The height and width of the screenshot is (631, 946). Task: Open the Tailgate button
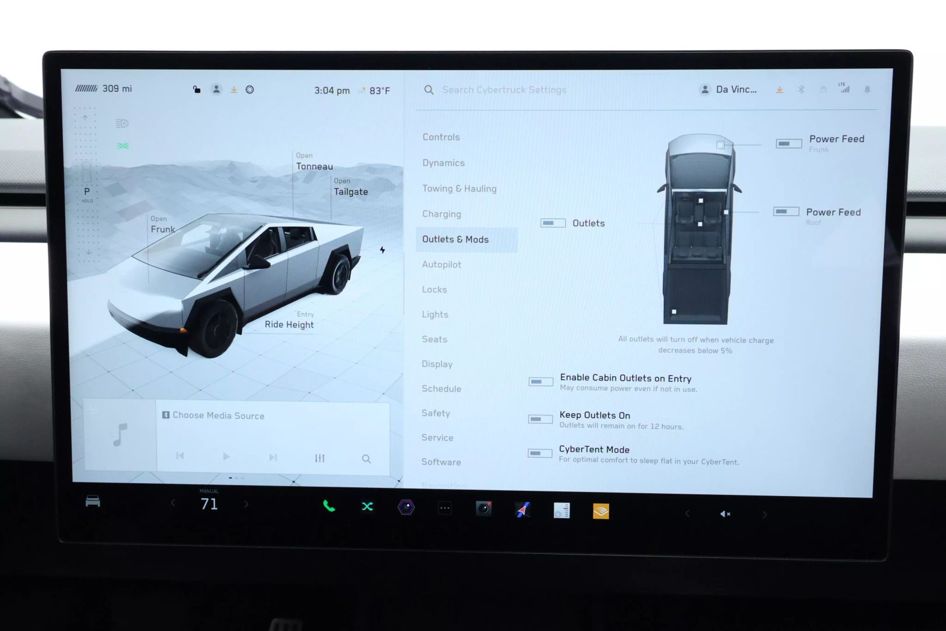click(x=350, y=187)
